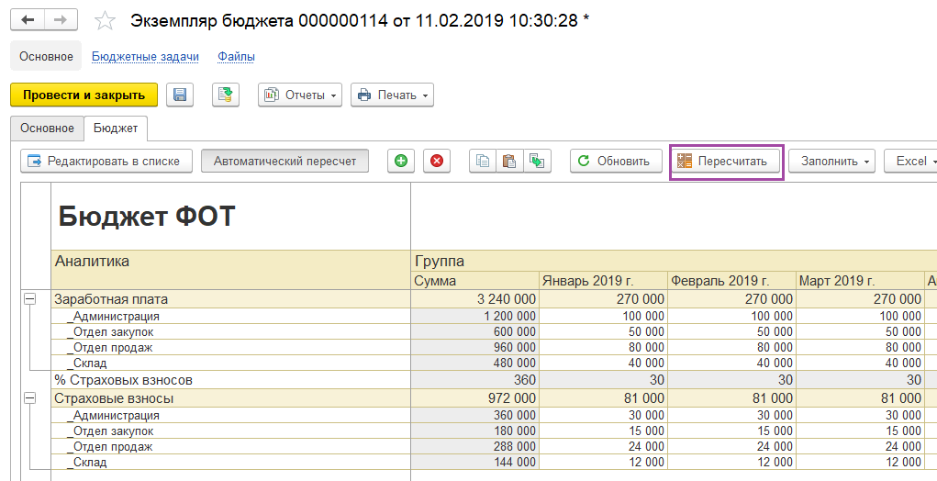Screen dimensions: 937x481
Task: Click the Обновить refresh button
Action: 616,161
